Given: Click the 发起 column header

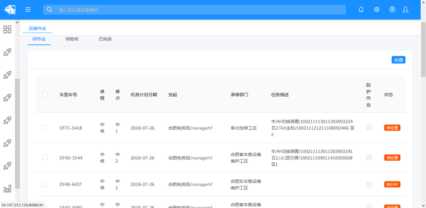Looking at the screenshot, I should 173,95.
